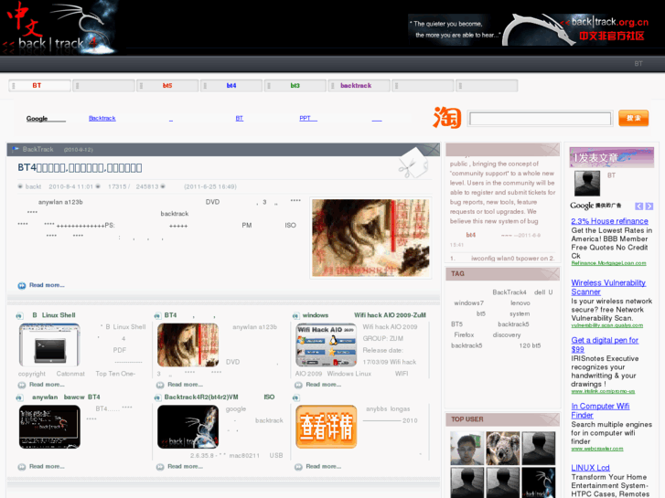Select the bt3 navigation tab

coord(295,86)
